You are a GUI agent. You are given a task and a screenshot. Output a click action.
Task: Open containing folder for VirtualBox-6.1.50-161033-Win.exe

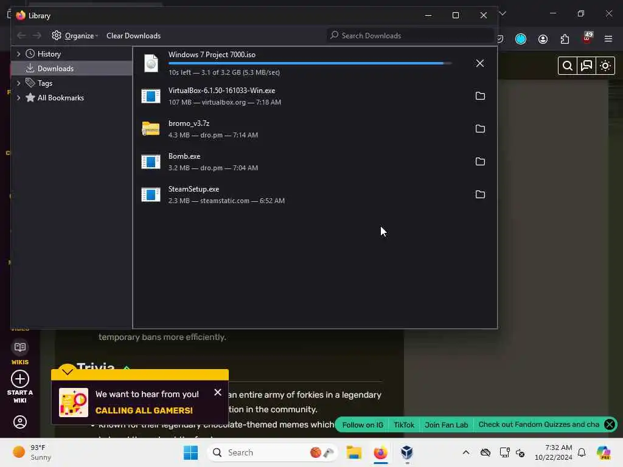(x=480, y=96)
